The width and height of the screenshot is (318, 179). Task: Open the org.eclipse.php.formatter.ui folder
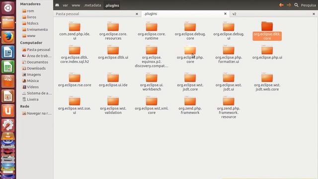tap(229, 54)
